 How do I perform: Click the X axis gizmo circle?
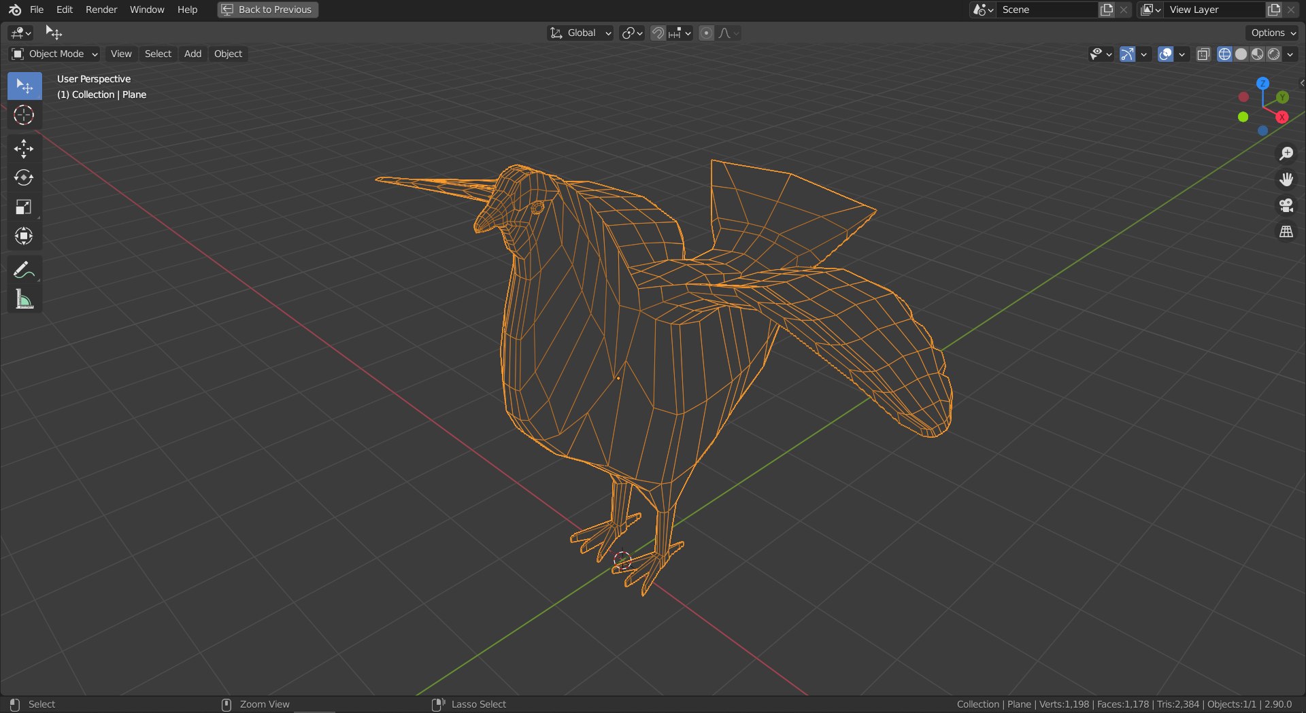point(1282,117)
